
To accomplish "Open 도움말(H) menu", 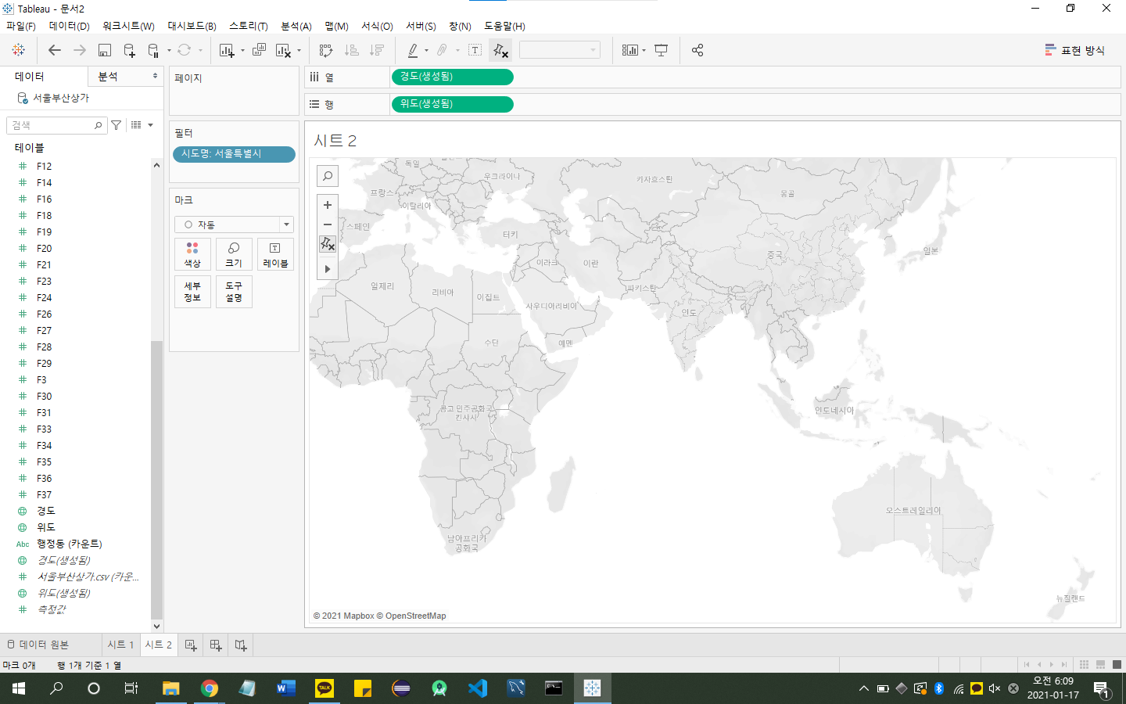I will click(504, 26).
